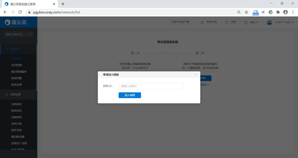Close the 申请加入网络 dialog

(x=196, y=74)
